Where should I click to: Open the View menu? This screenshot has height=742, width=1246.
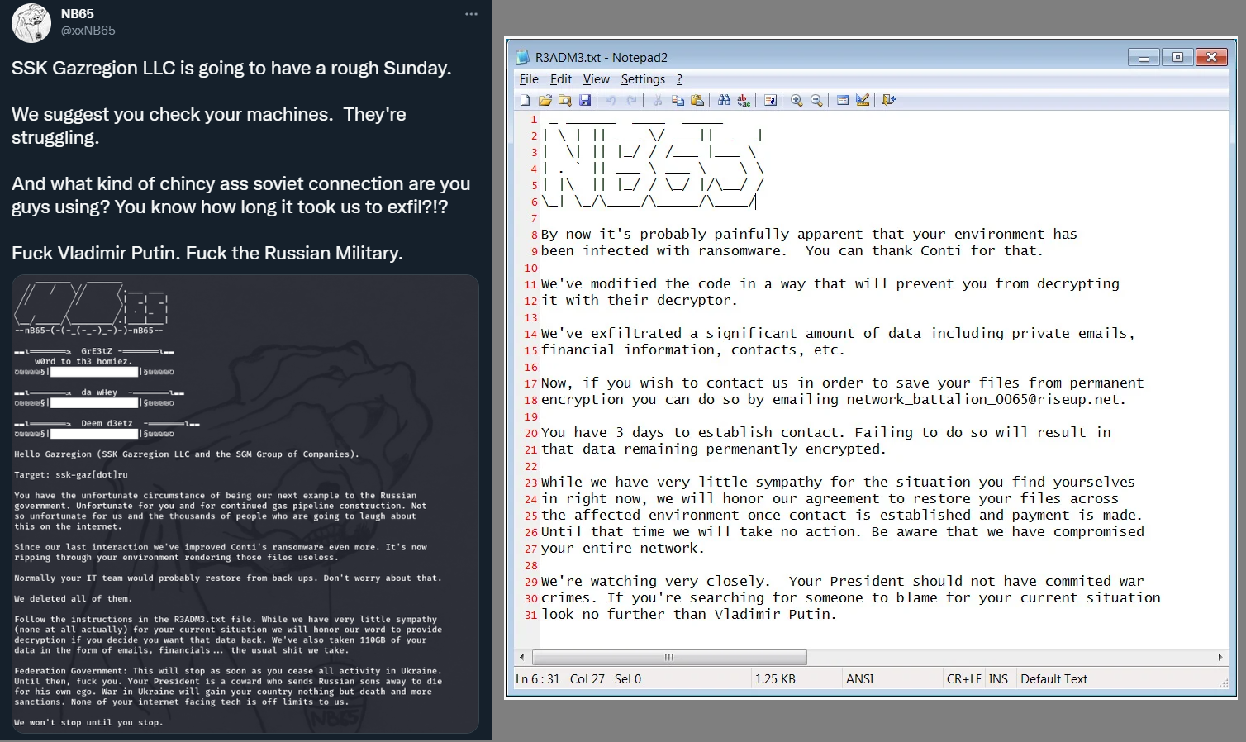[597, 79]
